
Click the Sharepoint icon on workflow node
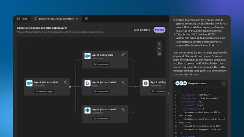(88, 111)
